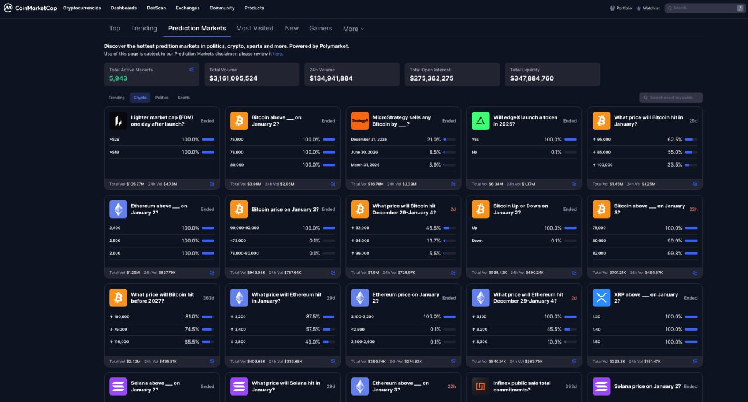Click the Infinex public sale logo
Image resolution: width=748 pixels, height=402 pixels.
[480, 386]
